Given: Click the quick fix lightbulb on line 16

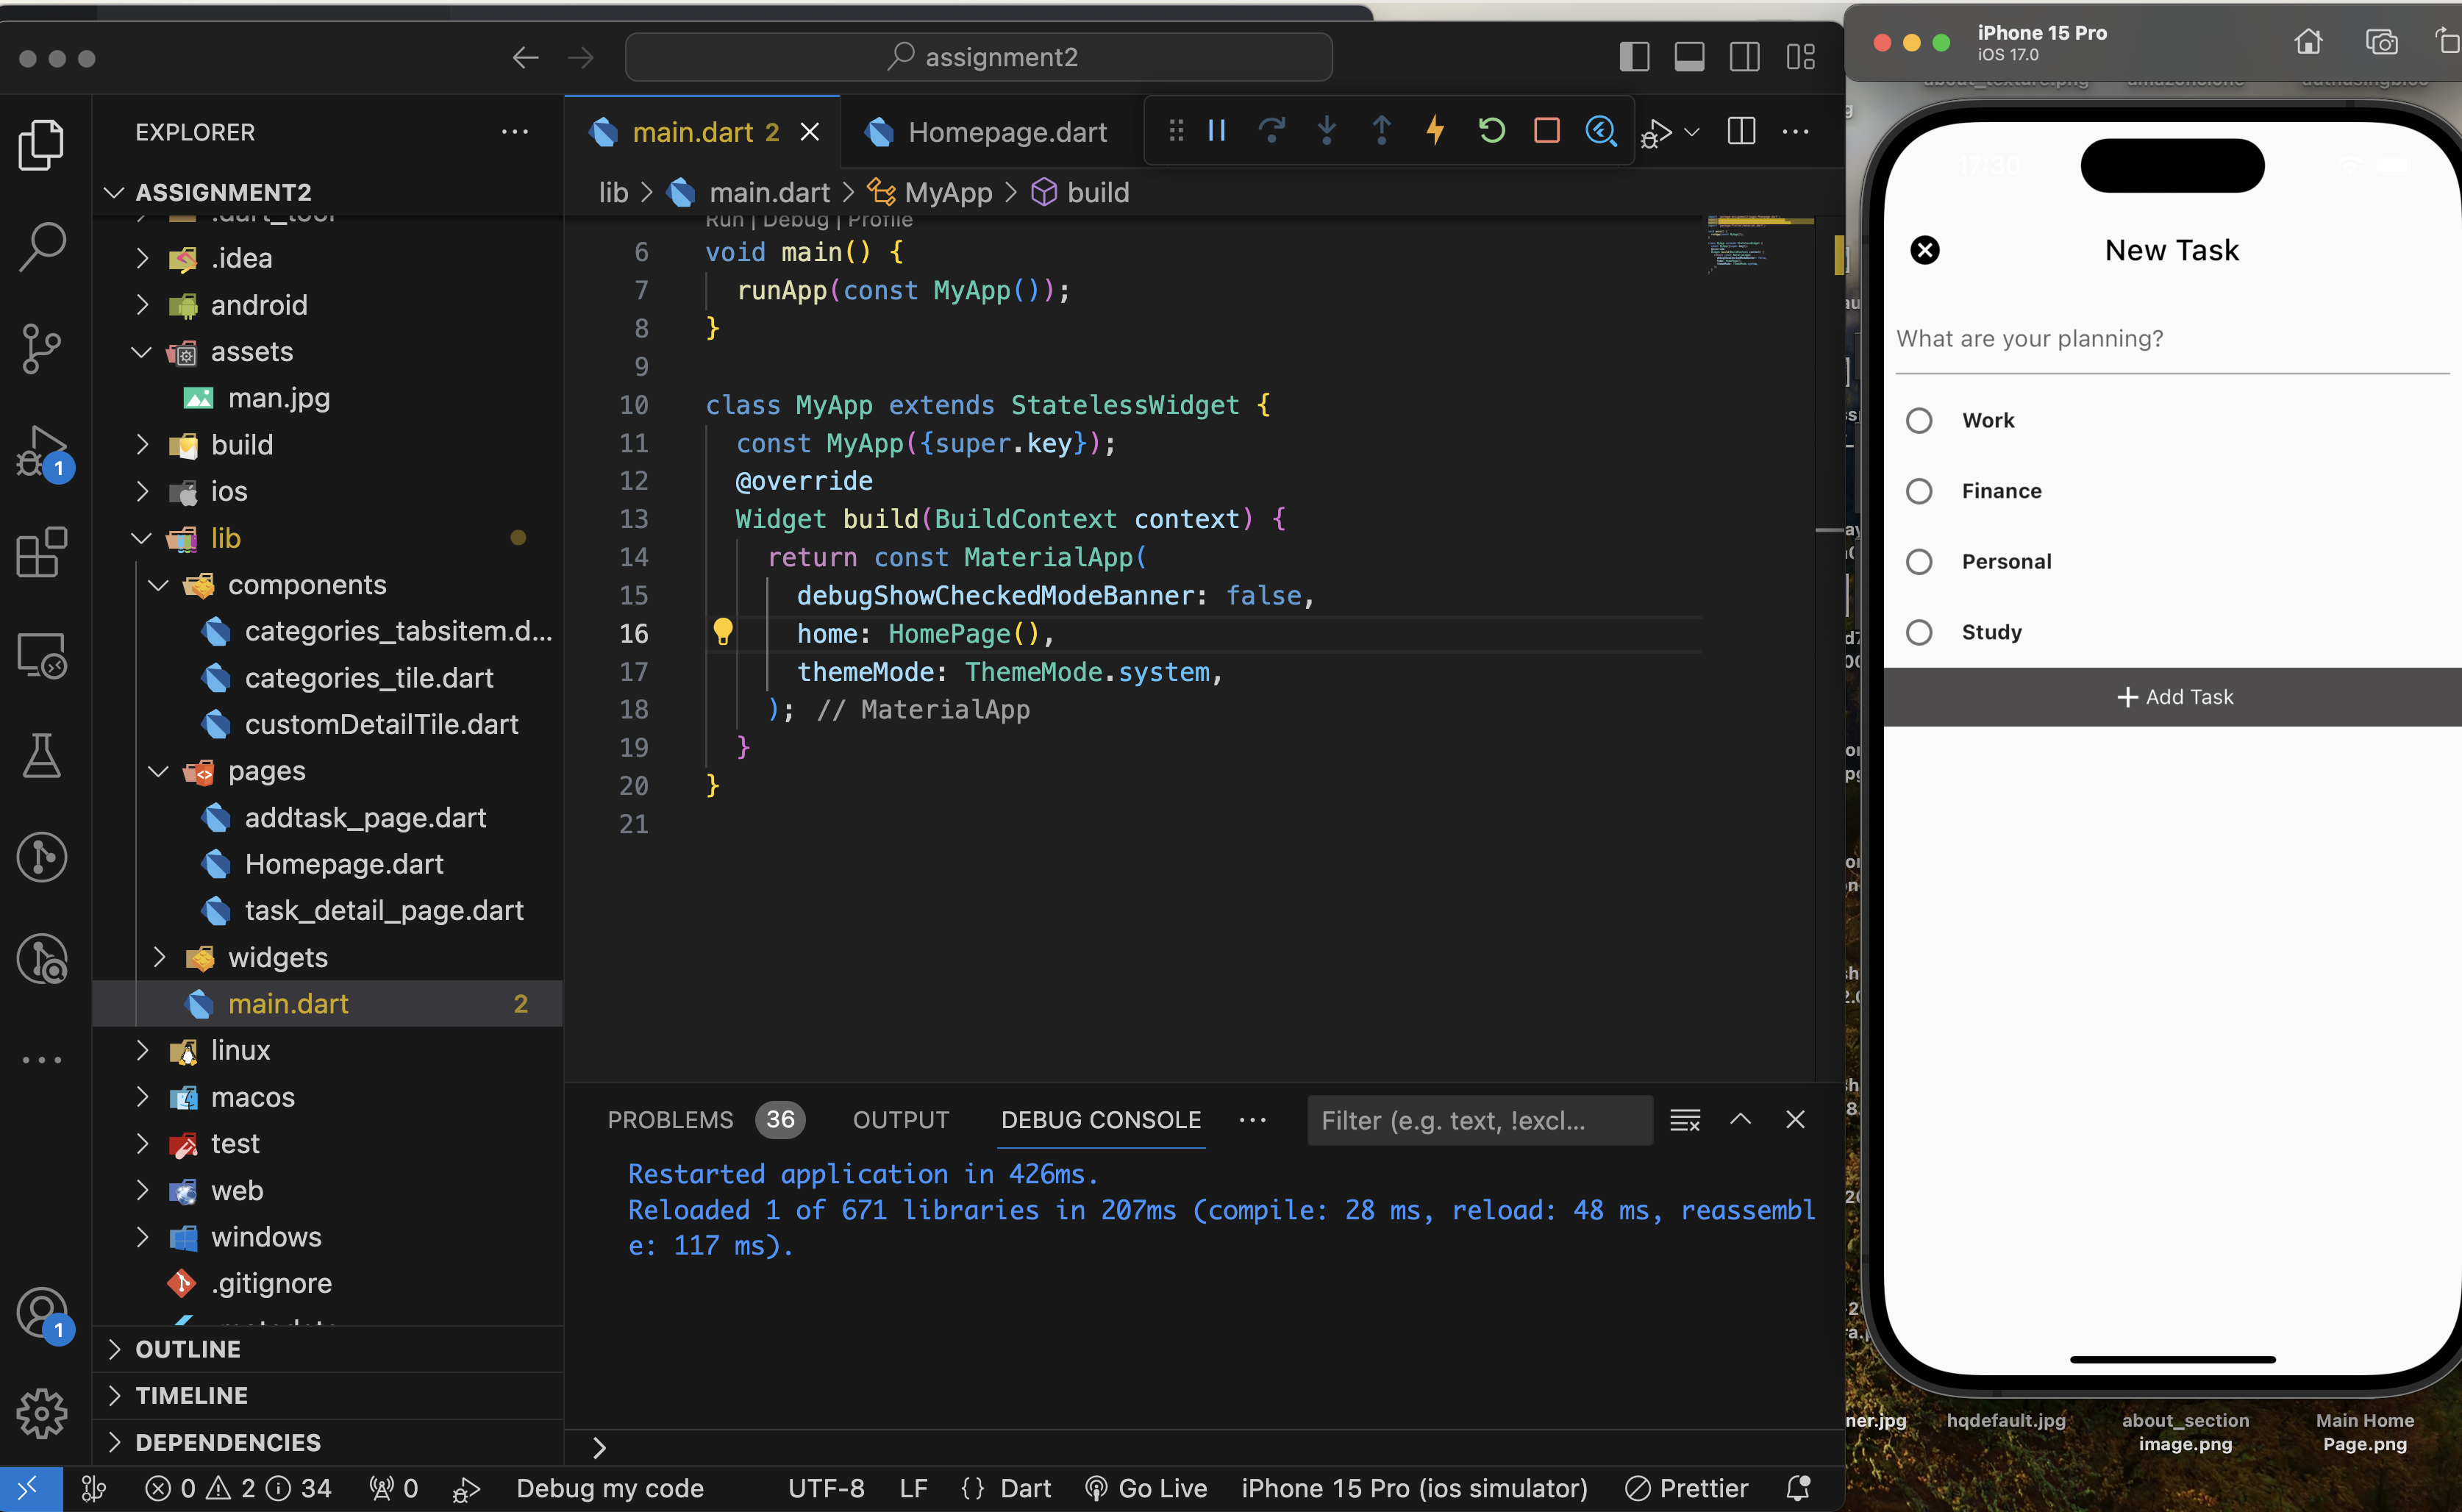Looking at the screenshot, I should [723, 632].
